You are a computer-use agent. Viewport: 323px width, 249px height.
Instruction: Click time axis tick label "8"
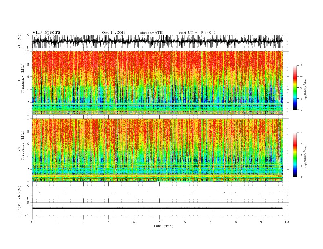[236, 222]
